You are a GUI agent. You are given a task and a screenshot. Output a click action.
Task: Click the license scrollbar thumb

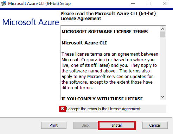(162, 34)
